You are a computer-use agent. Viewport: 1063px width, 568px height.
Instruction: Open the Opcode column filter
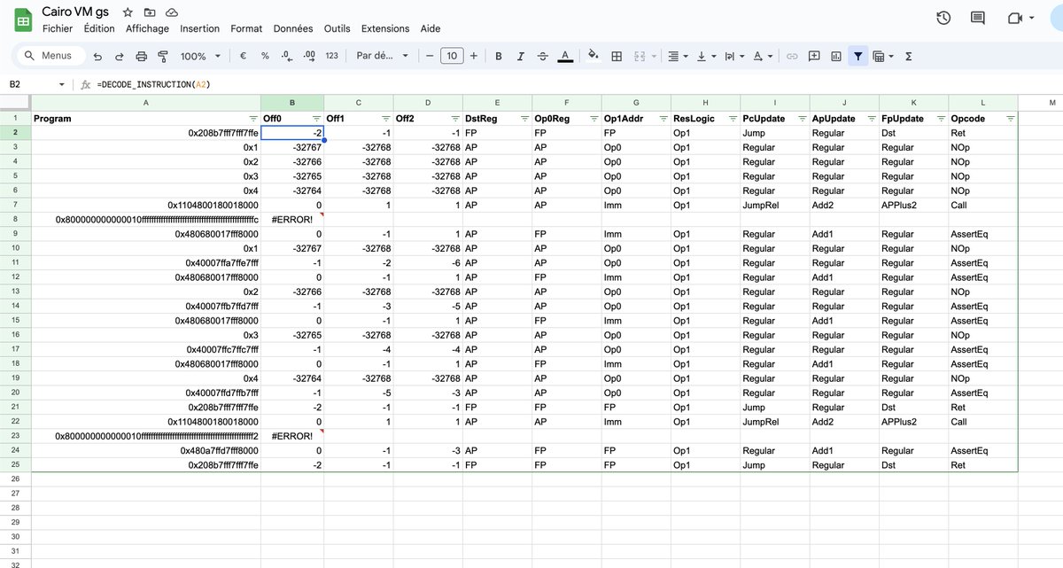click(x=1010, y=119)
